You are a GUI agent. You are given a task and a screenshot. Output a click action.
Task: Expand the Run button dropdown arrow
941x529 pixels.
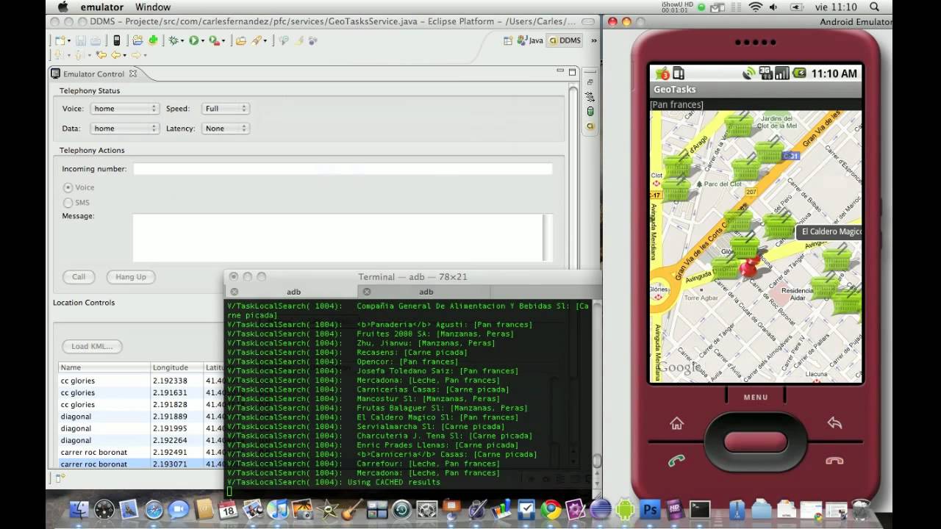(x=202, y=41)
